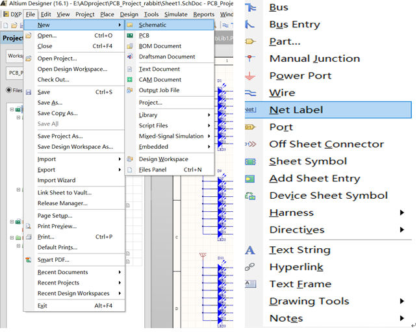The image size is (419, 332).
Task: Click the Smart PDF icon
Action: 29,260
